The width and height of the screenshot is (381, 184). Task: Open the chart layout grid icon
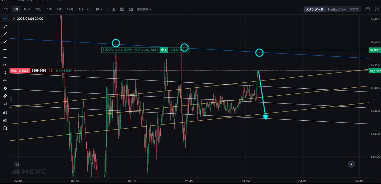pos(122,9)
